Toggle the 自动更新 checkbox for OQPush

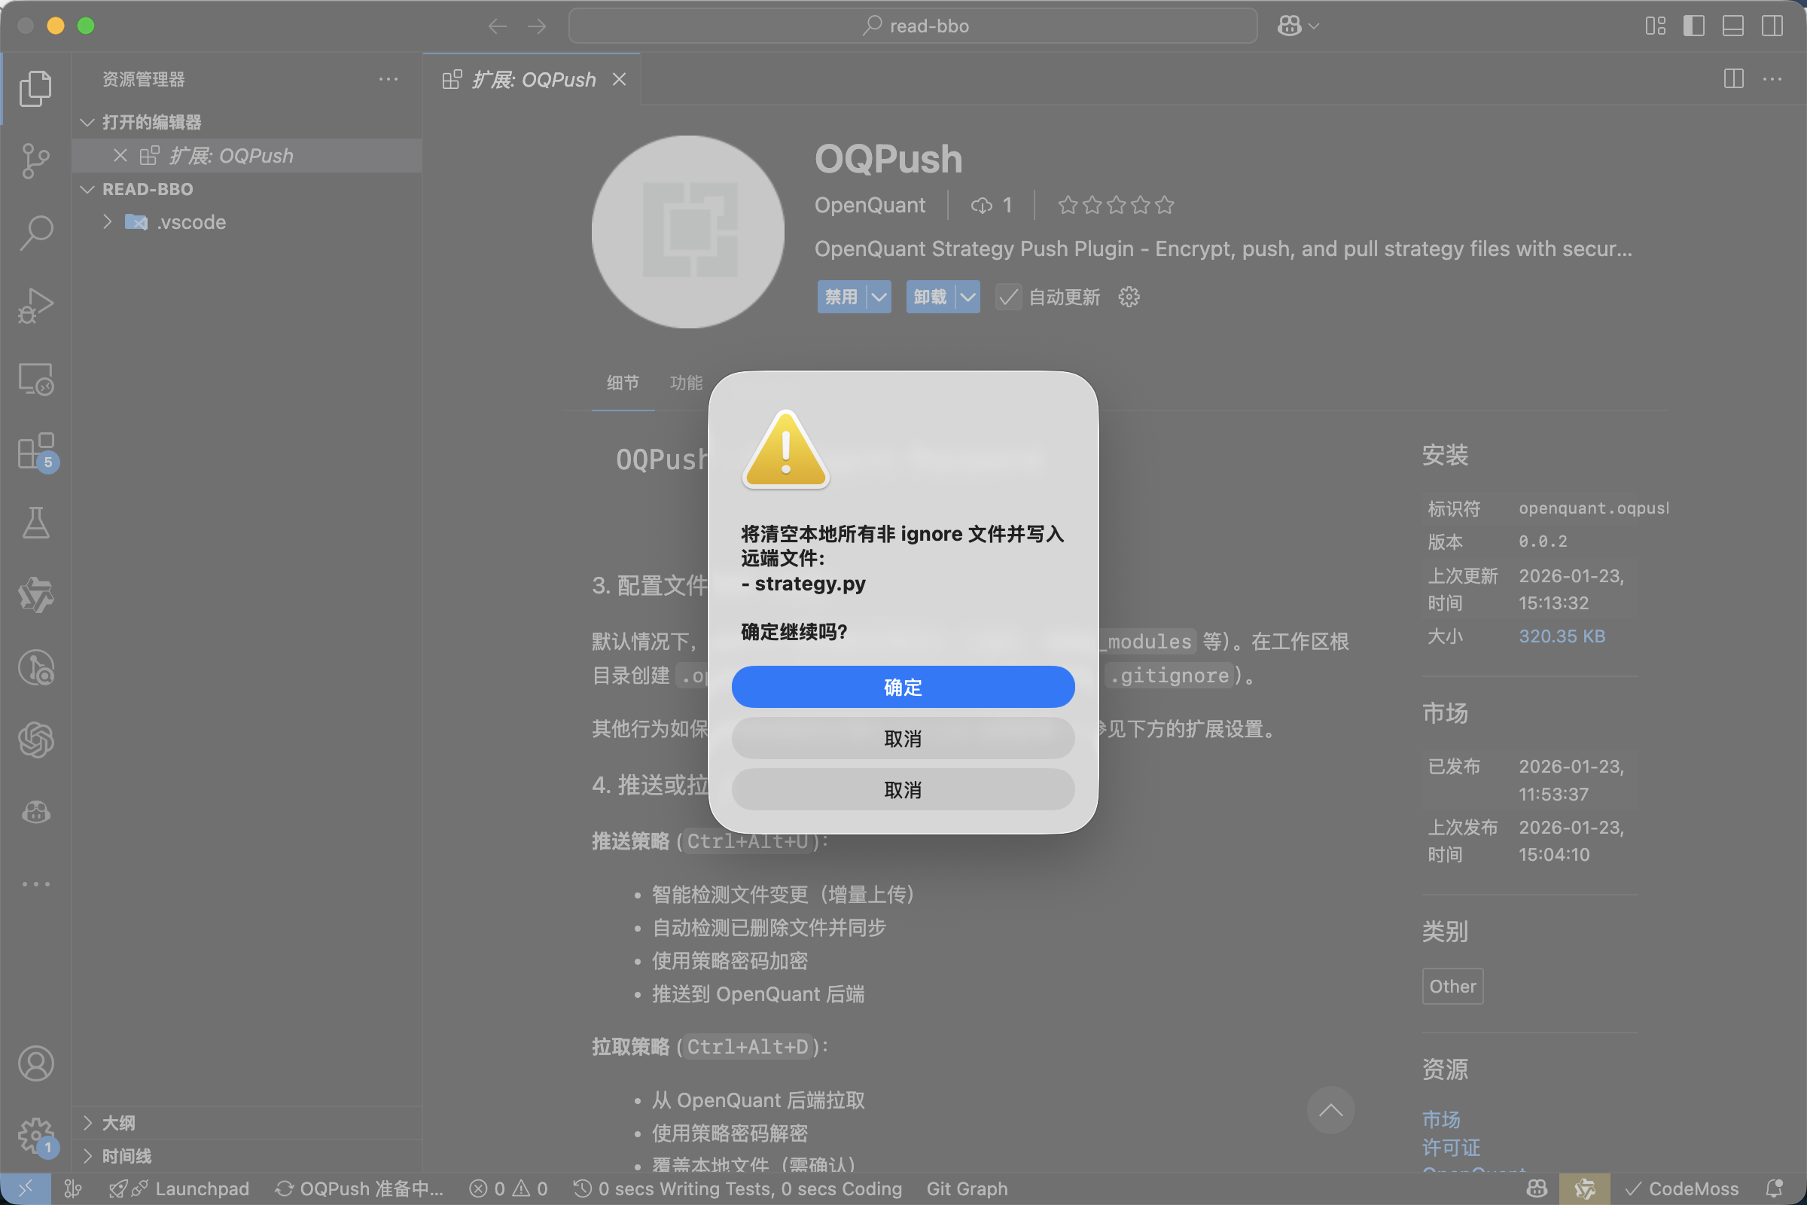point(1008,297)
